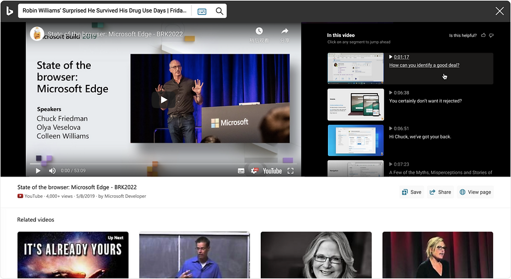The width and height of the screenshot is (511, 279).
Task: Click the play button in player controls
Action: click(38, 171)
